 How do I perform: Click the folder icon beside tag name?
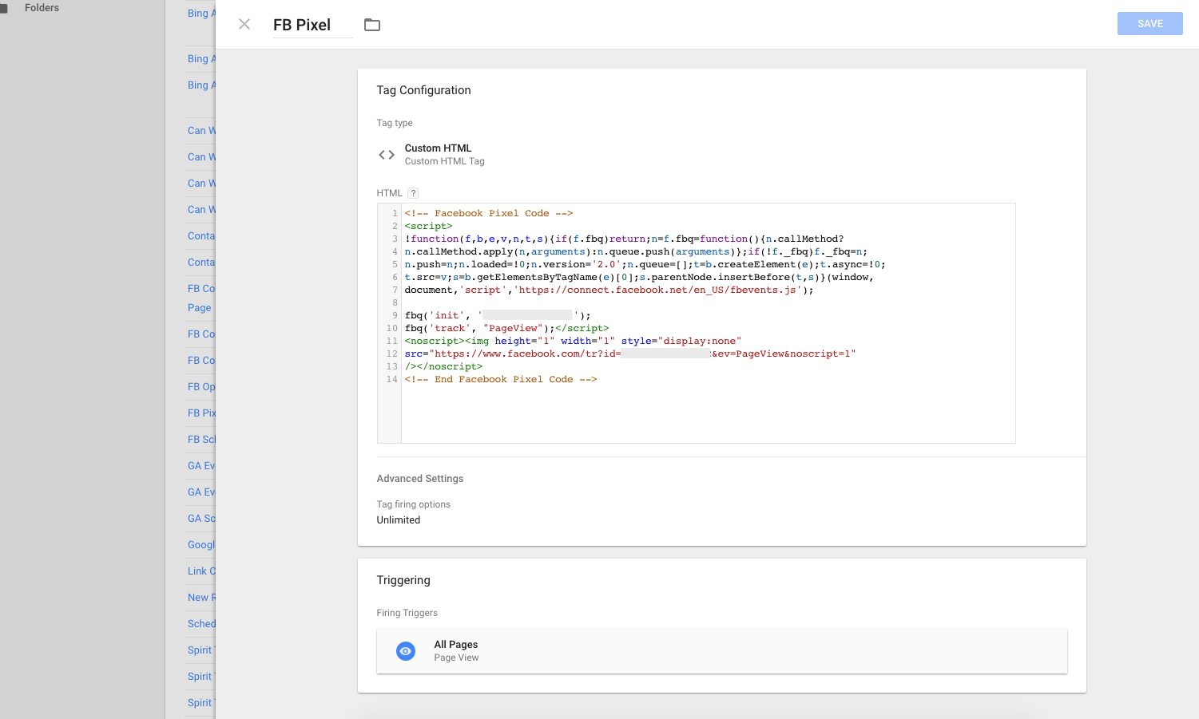pyautogui.click(x=372, y=25)
